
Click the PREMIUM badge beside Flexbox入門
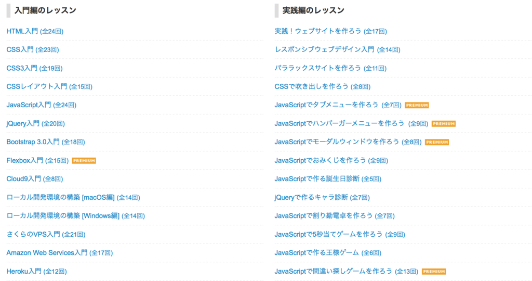[x=84, y=161]
